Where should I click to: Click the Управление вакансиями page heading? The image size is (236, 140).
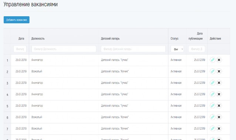click(31, 4)
